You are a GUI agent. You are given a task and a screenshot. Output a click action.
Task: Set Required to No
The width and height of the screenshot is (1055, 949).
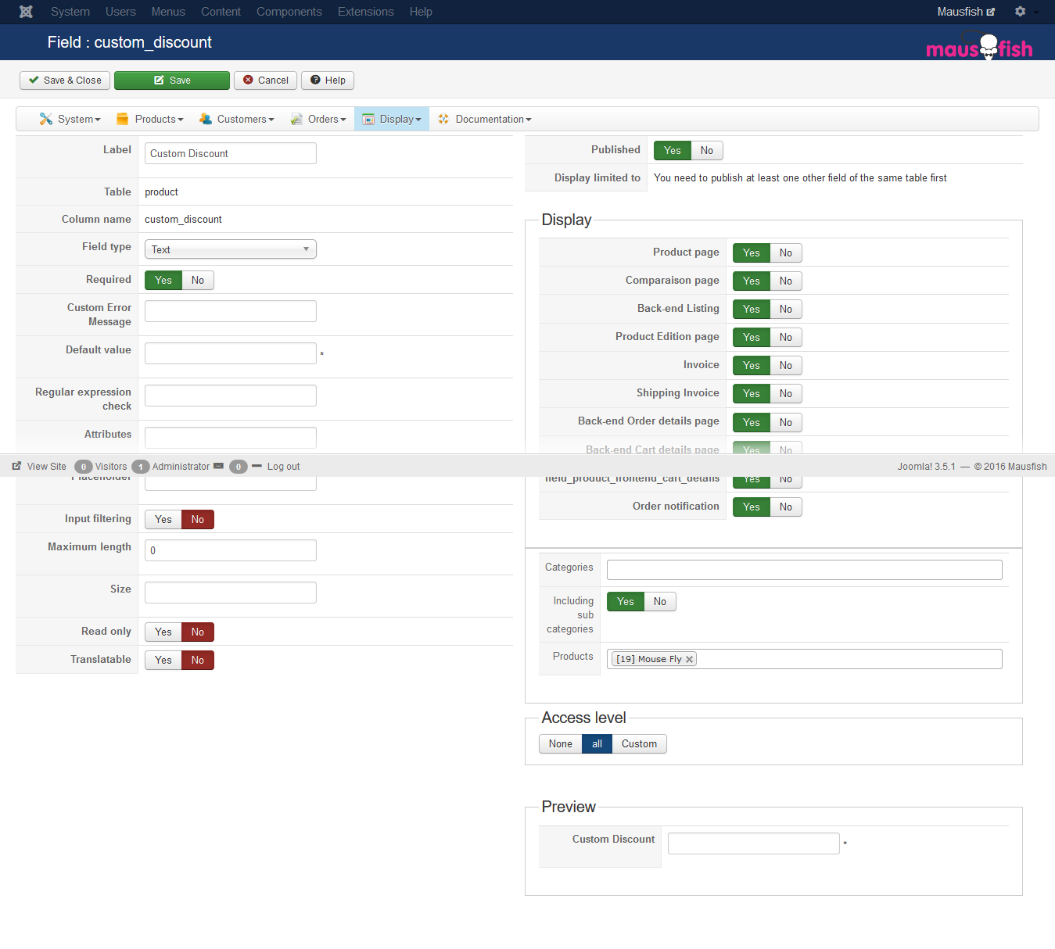tap(198, 280)
